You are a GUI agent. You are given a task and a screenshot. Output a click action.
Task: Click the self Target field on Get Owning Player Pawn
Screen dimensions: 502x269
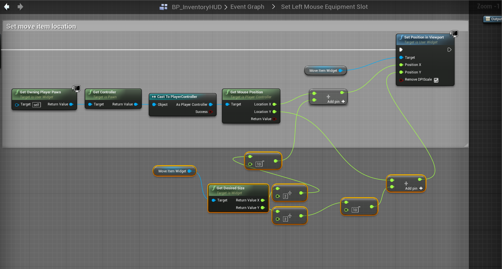37,105
